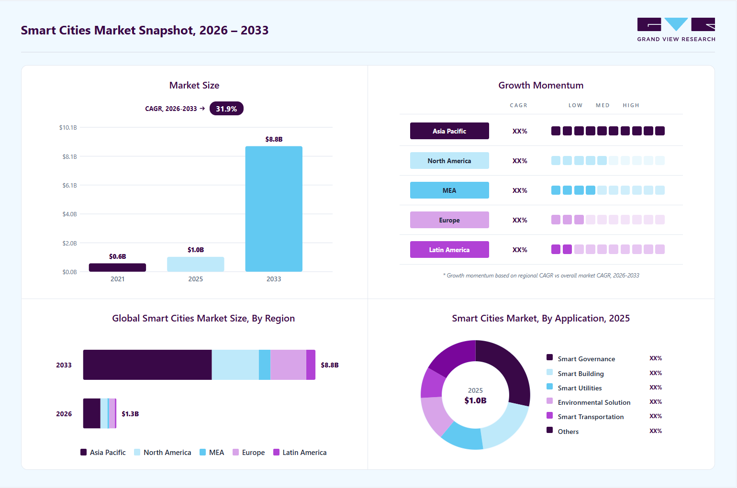Click the North America XX% CAGR value

520,161
